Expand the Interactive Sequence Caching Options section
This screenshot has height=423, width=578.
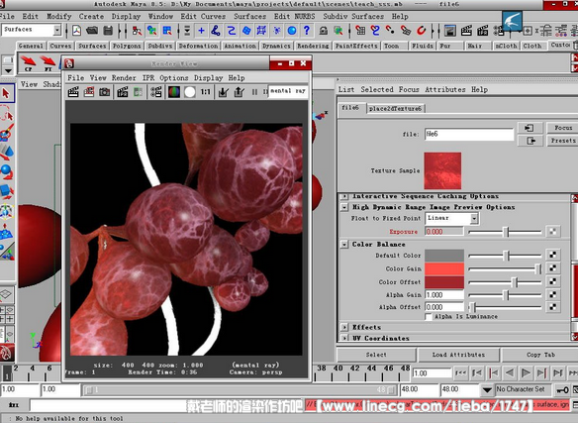(x=344, y=196)
